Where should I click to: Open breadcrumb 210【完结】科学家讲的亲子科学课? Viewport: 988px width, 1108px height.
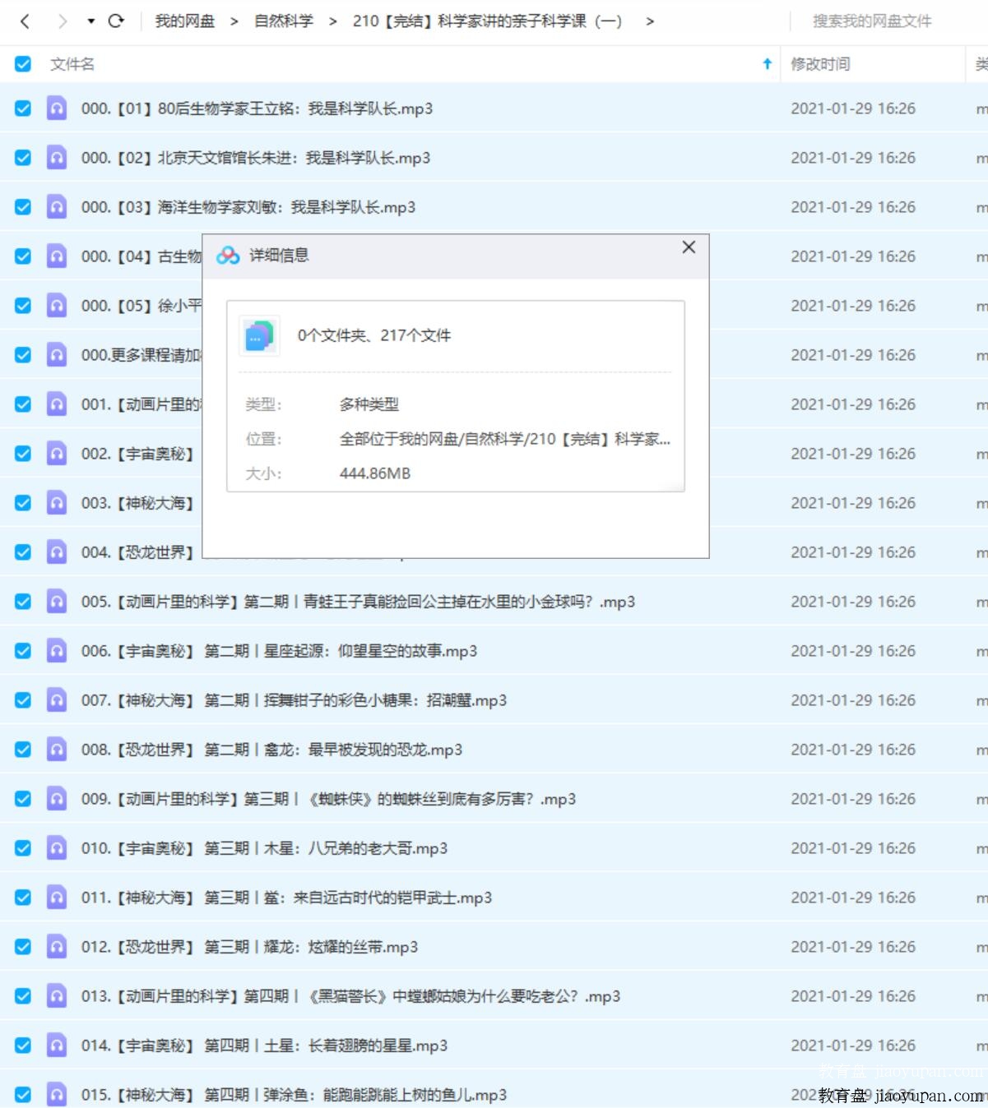pyautogui.click(x=487, y=21)
